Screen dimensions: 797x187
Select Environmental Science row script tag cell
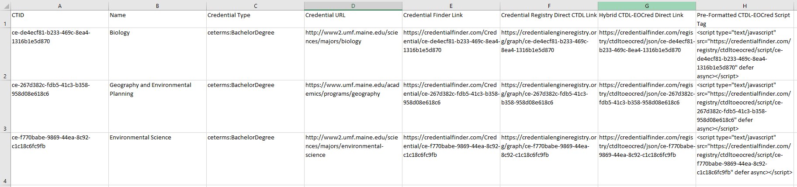click(745, 159)
